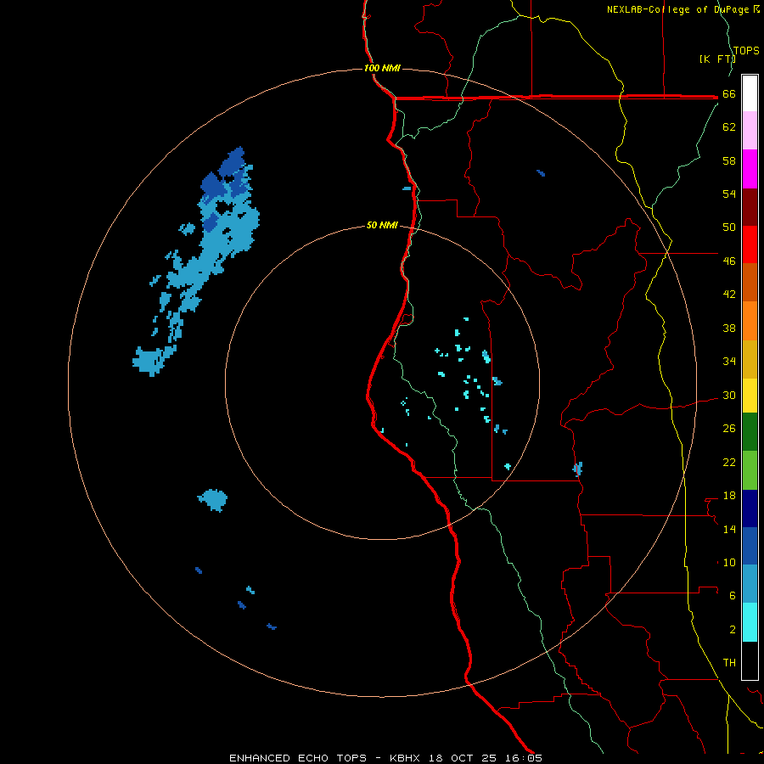Select the dark green legend swatch
The image size is (764, 764).
click(x=750, y=432)
